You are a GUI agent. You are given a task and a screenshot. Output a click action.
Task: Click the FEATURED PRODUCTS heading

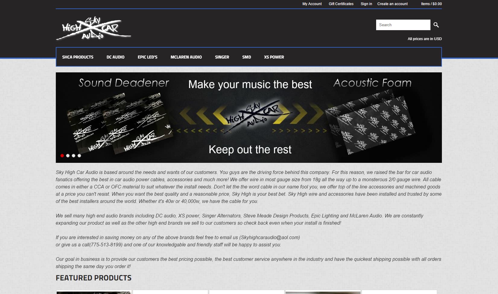coord(94,278)
